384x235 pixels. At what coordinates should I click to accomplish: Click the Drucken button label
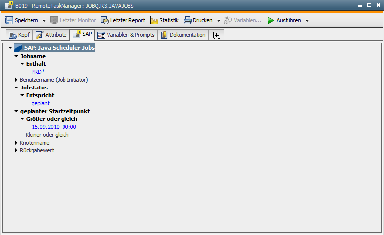tap(202, 20)
